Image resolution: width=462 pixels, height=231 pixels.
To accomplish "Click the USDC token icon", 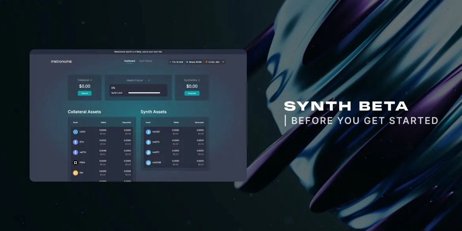I will [75, 132].
